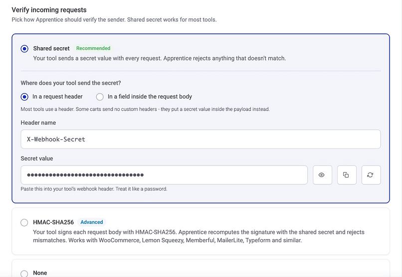The height and width of the screenshot is (277, 402).
Task: Click the 'Where does your tool send the secret?' label
Action: pos(71,83)
